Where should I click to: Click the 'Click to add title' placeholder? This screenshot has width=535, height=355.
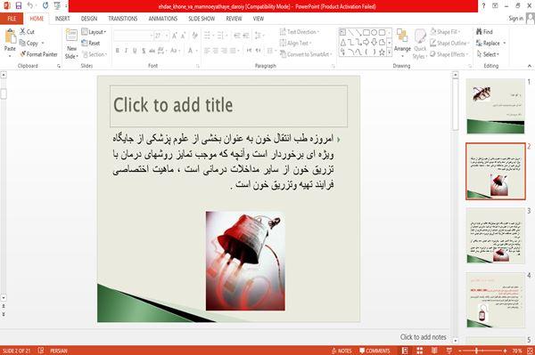(228, 106)
